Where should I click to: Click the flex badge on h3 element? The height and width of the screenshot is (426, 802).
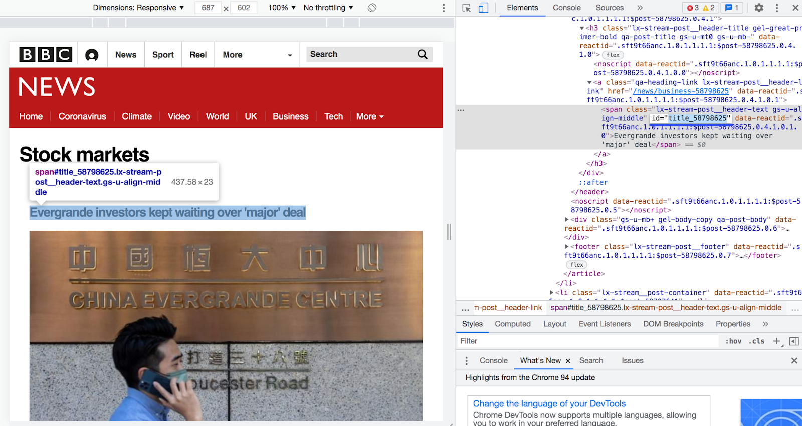(613, 55)
